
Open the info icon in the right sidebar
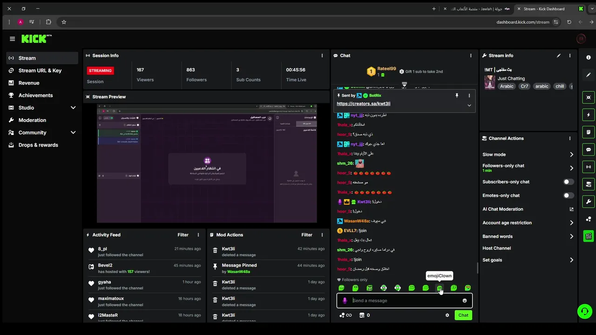(589, 57)
